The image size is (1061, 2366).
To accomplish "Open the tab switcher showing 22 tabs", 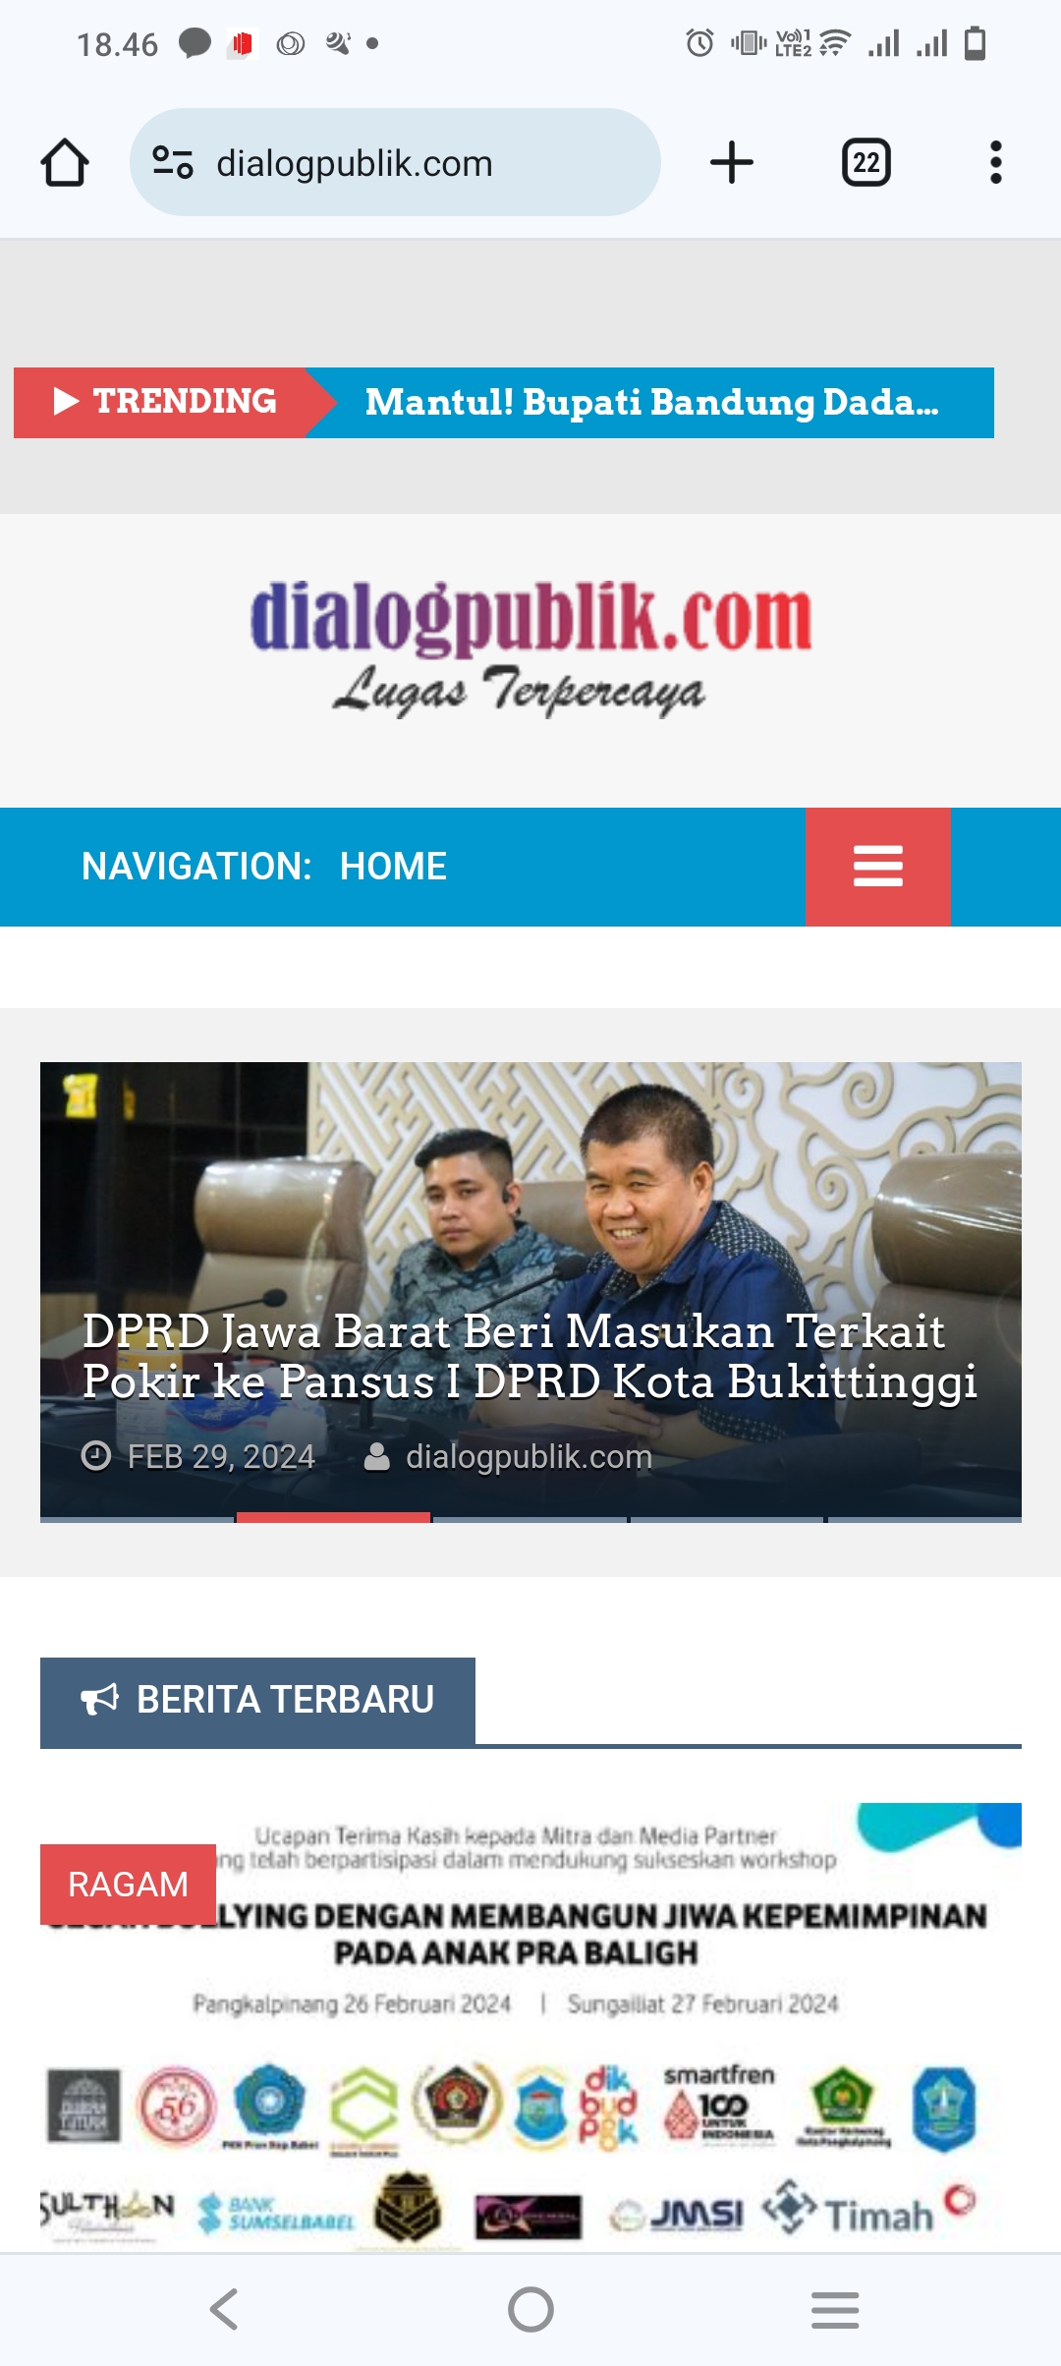I will tap(866, 162).
